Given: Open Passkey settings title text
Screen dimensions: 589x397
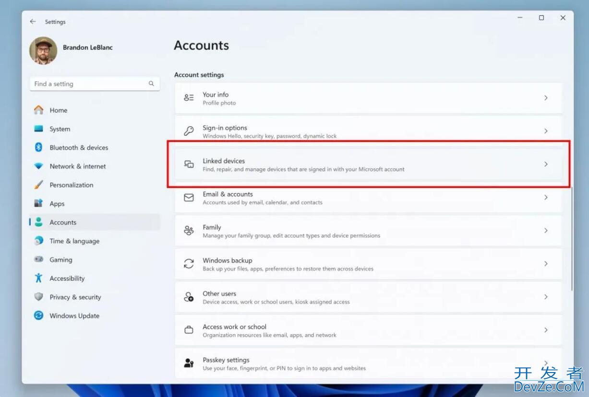Looking at the screenshot, I should click(x=226, y=360).
